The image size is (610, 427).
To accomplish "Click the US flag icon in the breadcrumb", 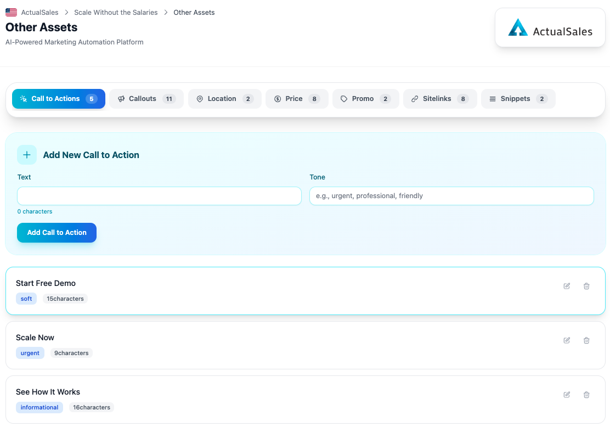I will 11,12.
